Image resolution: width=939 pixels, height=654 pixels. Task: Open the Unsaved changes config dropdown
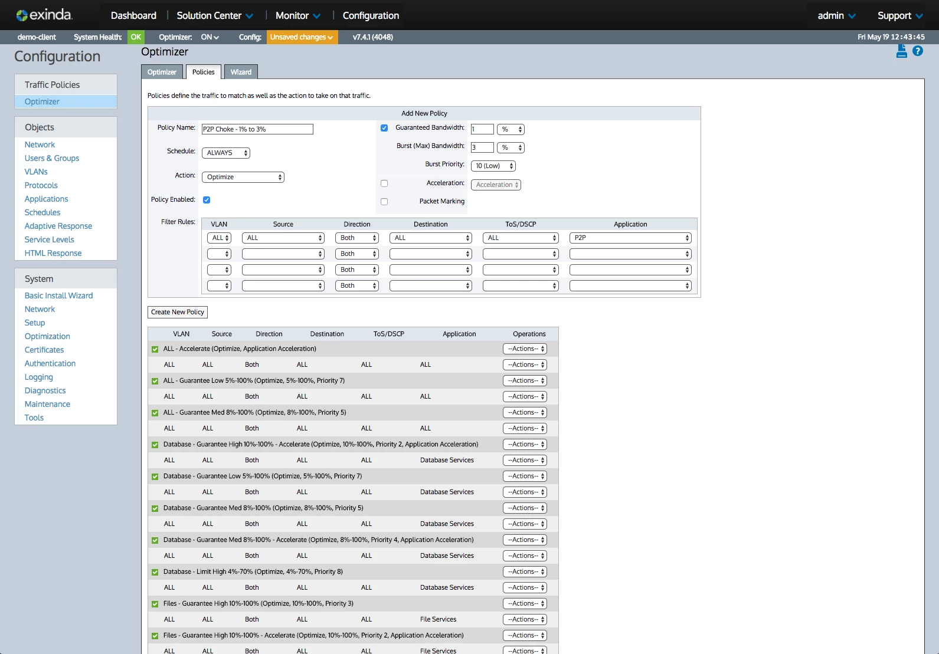pos(302,37)
